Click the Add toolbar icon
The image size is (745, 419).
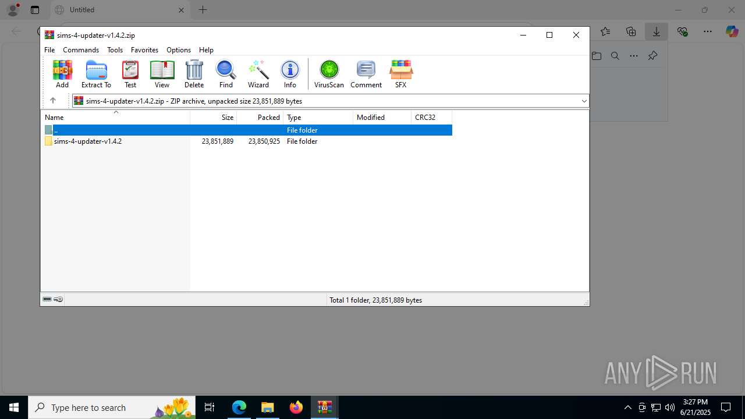point(62,74)
